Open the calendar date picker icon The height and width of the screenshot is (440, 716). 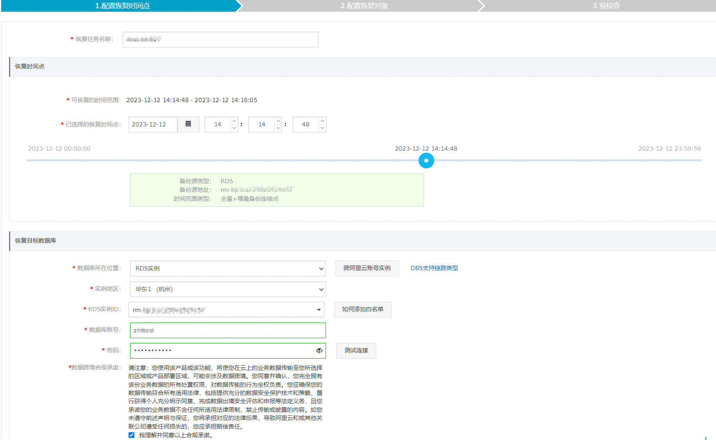(189, 124)
